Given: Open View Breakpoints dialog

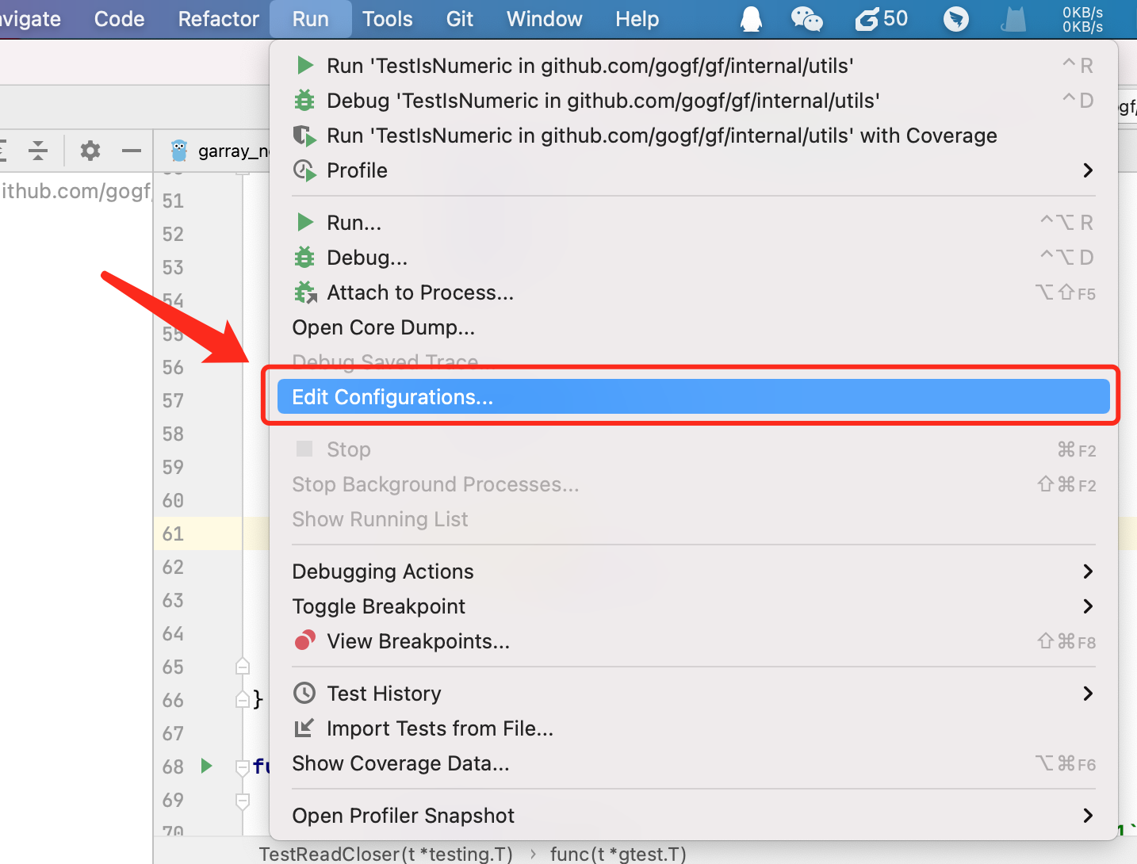Looking at the screenshot, I should pyautogui.click(x=418, y=641).
